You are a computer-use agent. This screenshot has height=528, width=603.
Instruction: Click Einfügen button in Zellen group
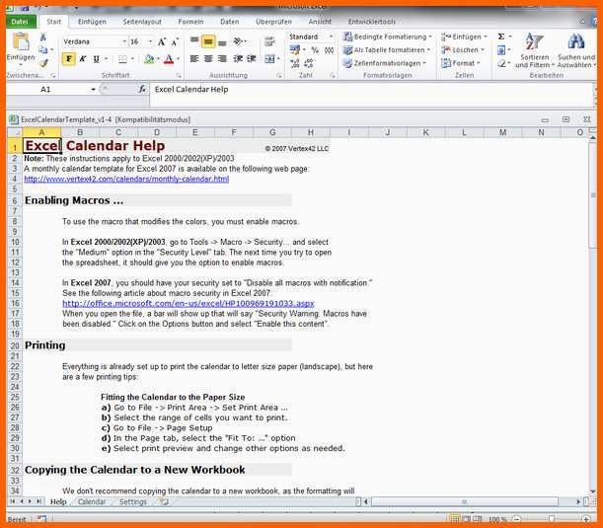point(464,37)
